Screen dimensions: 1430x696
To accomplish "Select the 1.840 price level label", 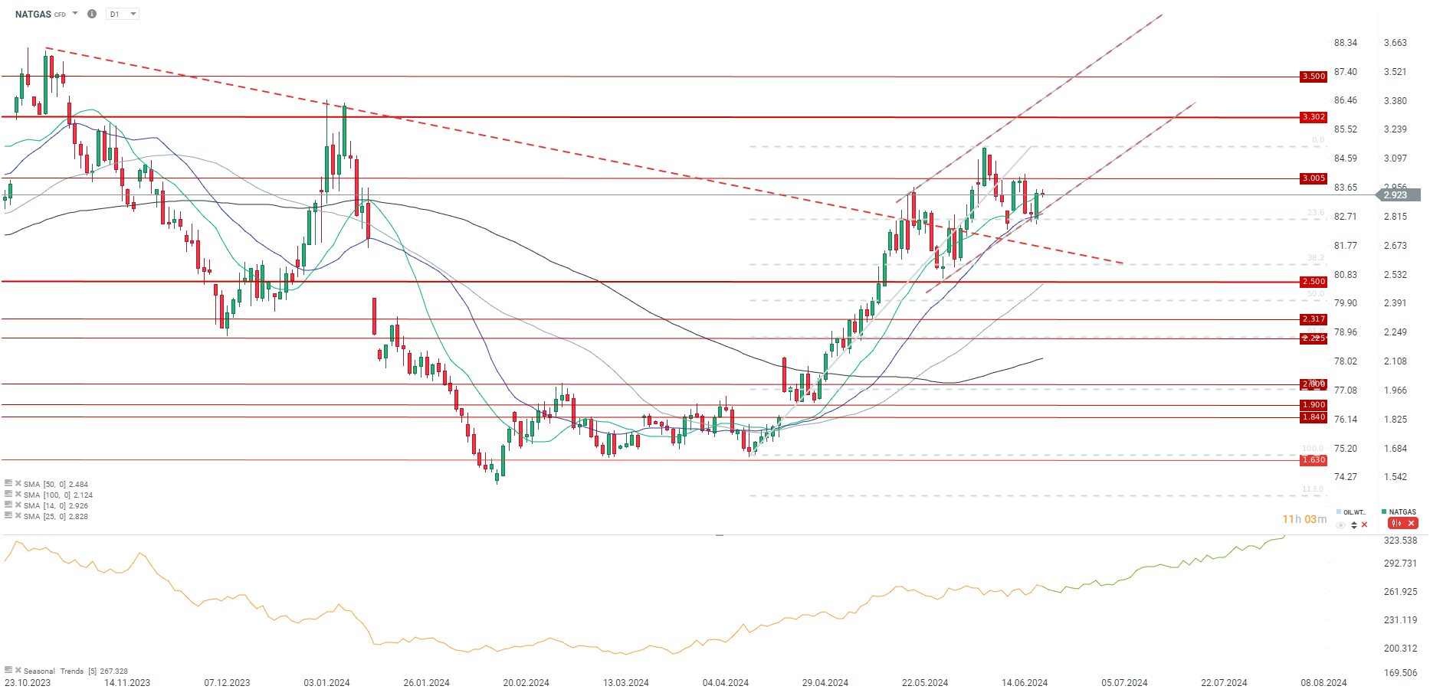I will [1314, 417].
